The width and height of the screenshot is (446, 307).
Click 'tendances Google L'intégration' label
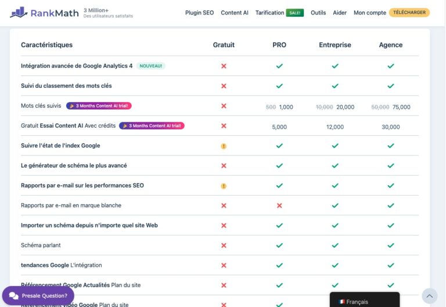[62, 265]
